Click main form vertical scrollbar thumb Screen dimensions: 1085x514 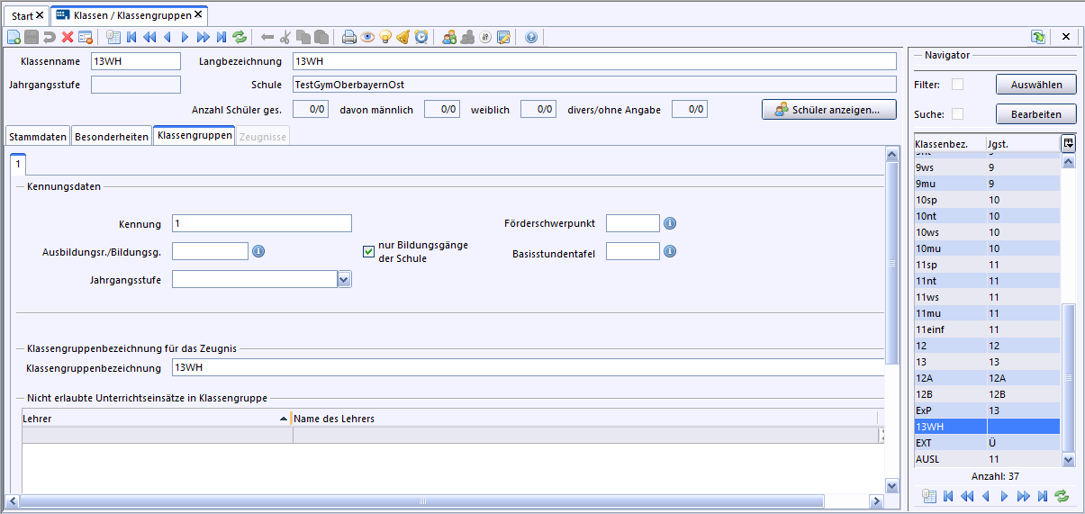click(x=891, y=263)
